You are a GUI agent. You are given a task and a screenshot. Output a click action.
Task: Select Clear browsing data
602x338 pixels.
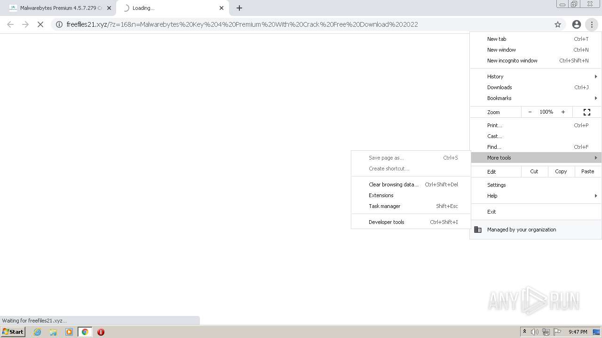coord(411,184)
